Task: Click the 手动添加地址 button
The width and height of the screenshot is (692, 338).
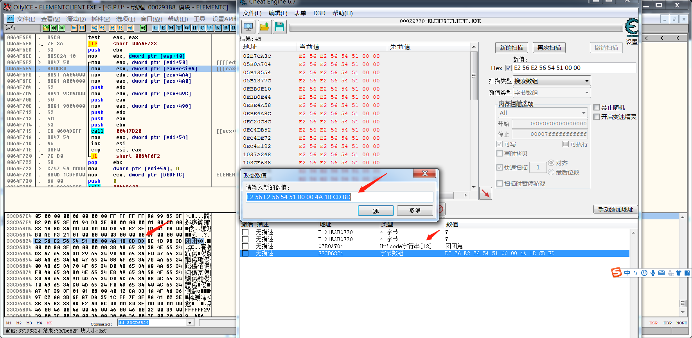Action: point(616,210)
